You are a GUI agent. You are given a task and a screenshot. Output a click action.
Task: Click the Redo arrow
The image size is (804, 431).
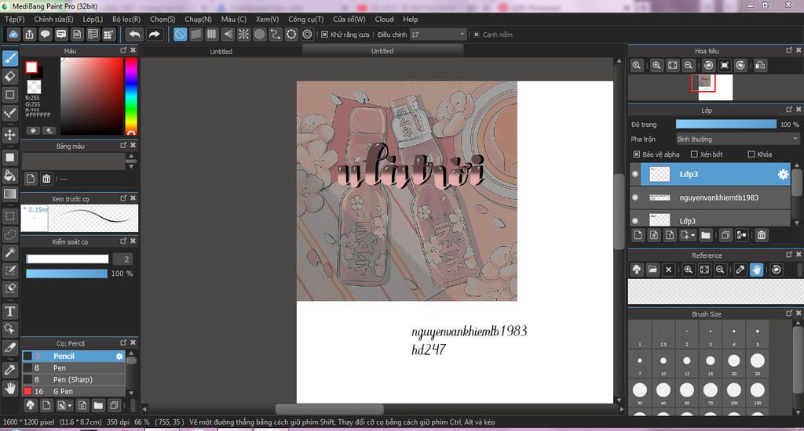coord(154,34)
